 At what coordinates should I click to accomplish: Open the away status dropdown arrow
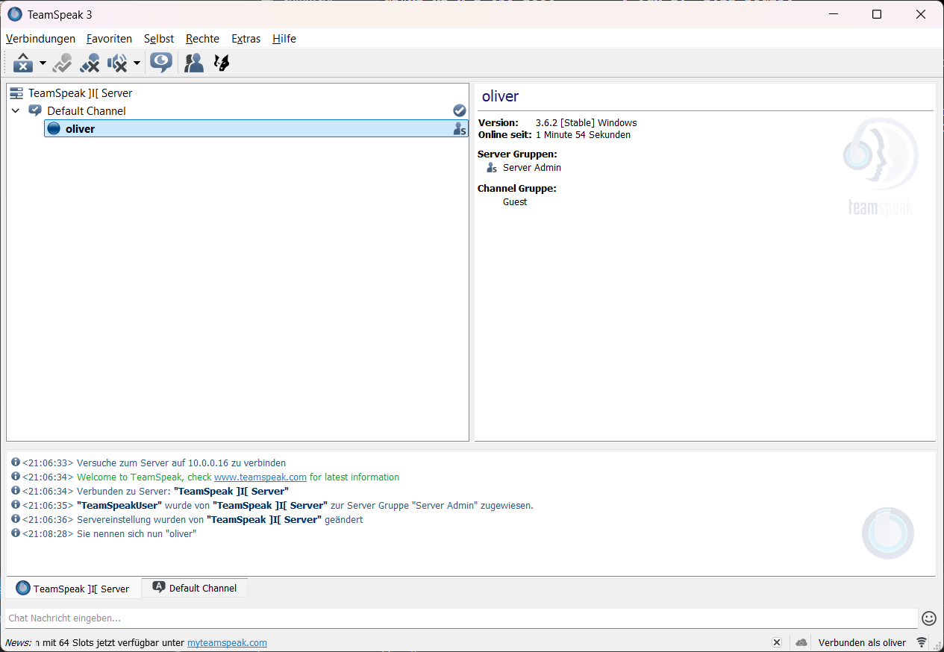point(43,63)
